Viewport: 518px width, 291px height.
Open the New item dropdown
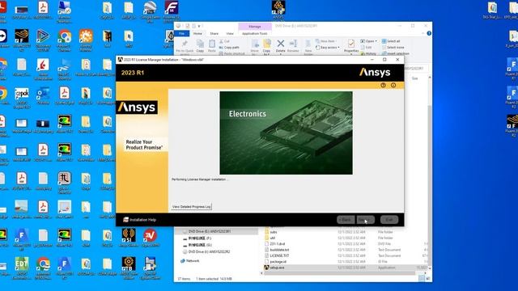point(325,41)
